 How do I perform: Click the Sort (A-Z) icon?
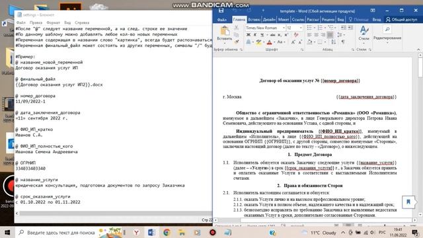coord(333,42)
